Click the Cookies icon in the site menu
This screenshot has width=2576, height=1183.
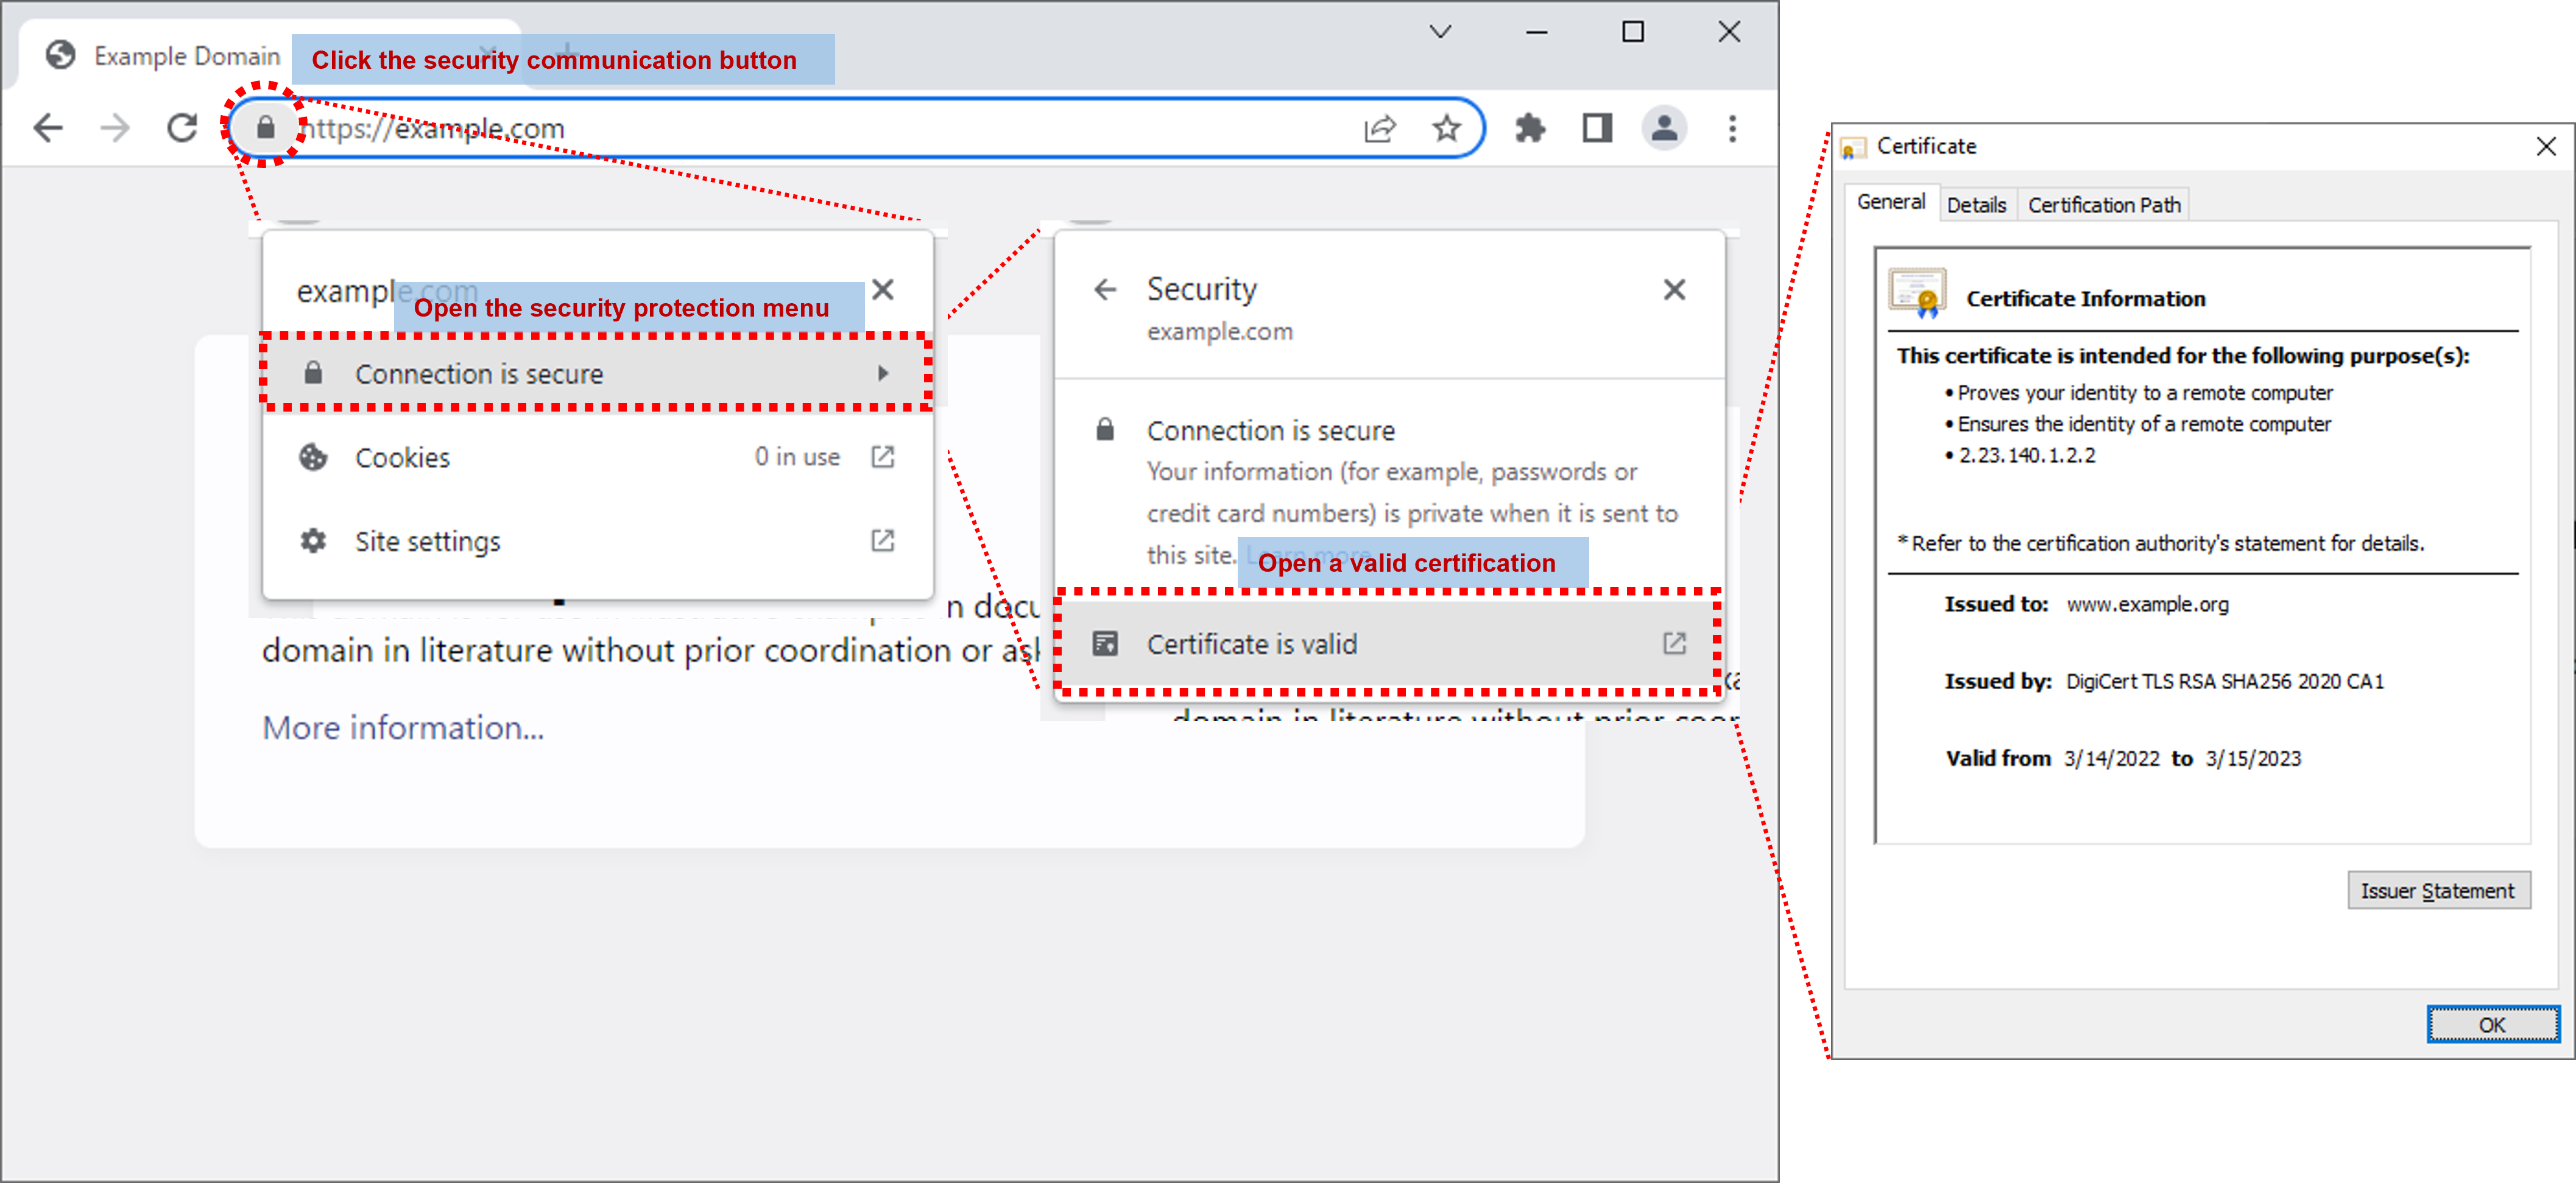314,458
